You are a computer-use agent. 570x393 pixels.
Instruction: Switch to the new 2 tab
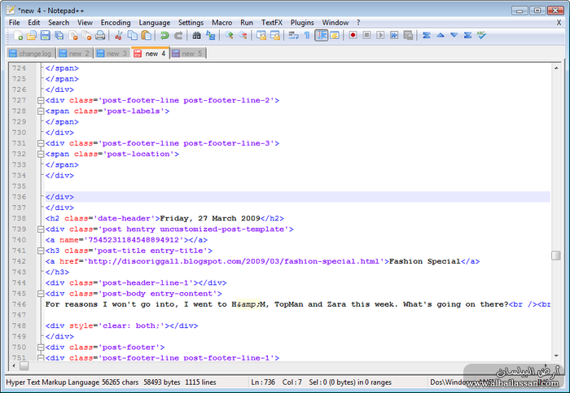click(75, 54)
